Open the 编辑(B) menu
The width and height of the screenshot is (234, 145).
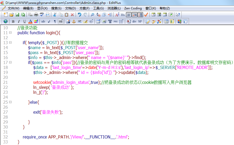coord(28,8)
